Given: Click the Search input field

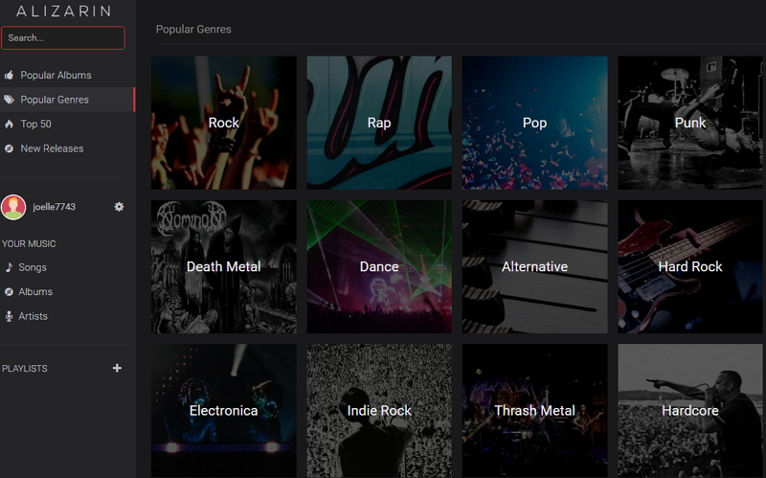Looking at the screenshot, I should (x=63, y=38).
